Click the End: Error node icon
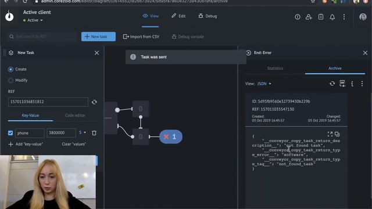 [248, 53]
